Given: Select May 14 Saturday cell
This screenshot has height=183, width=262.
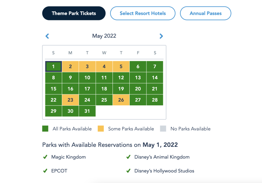Looking at the screenshot, I should (x=155, y=78).
